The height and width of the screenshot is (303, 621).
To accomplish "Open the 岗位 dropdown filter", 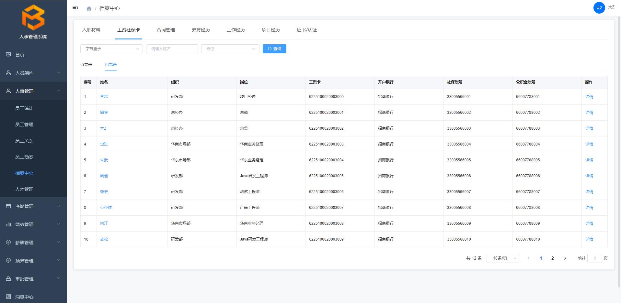I will [x=230, y=49].
